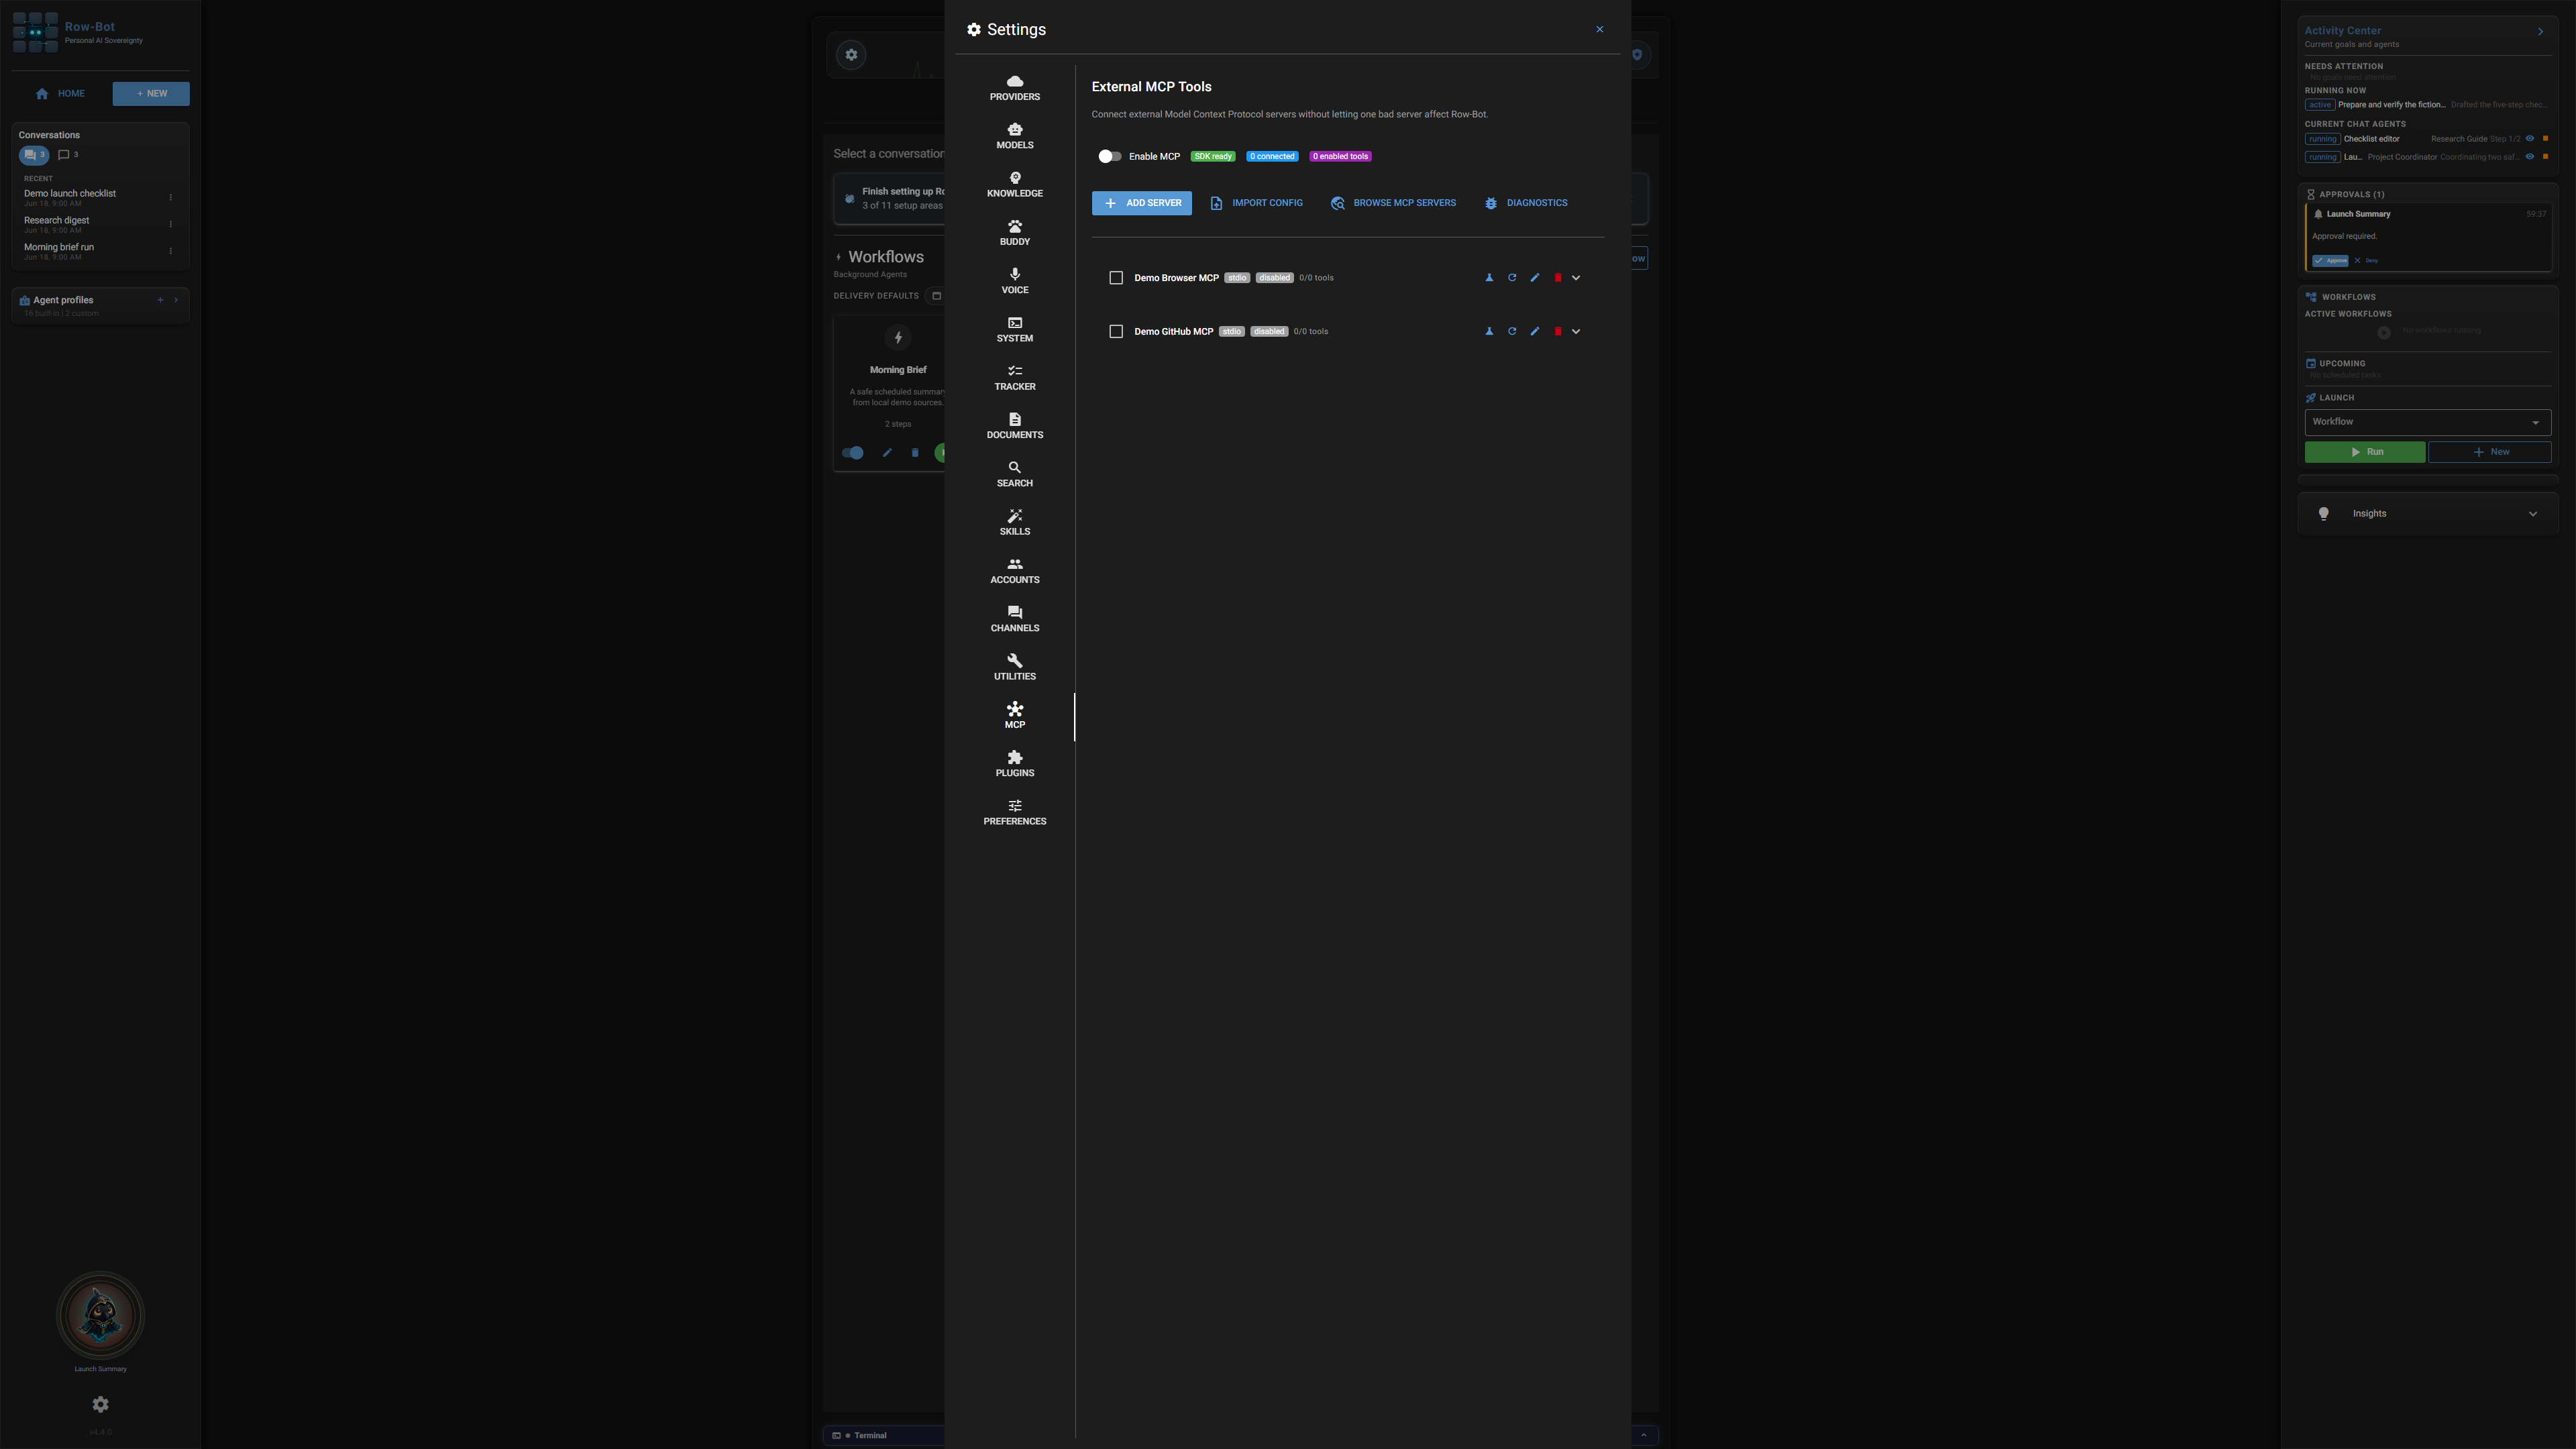Switch to Voice settings
Viewport: 2576px width, 1449px height.
click(1014, 282)
